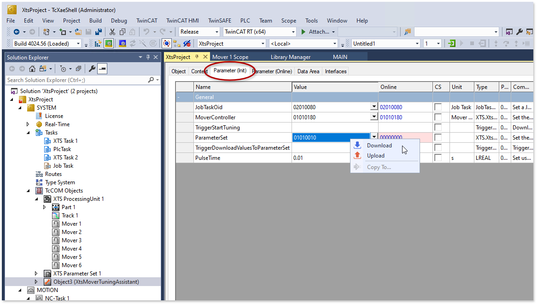Select Track 1 in the tree
The image size is (537, 304).
pyautogui.click(x=70, y=216)
